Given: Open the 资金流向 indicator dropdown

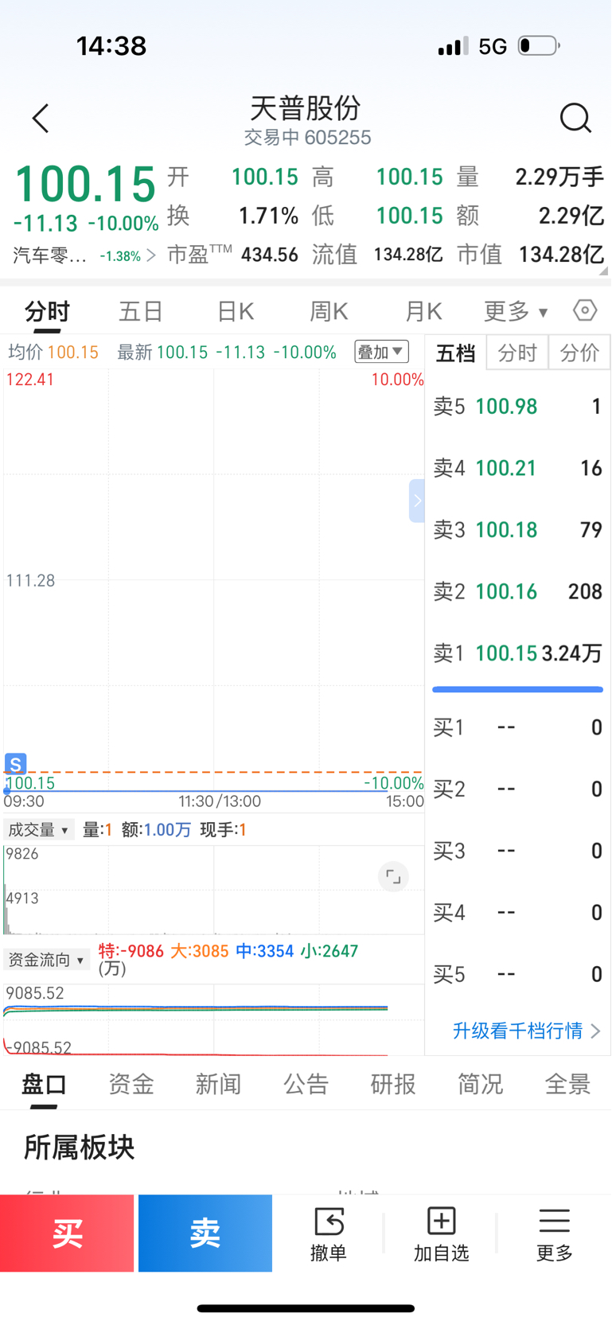Looking at the screenshot, I should click(x=46, y=960).
